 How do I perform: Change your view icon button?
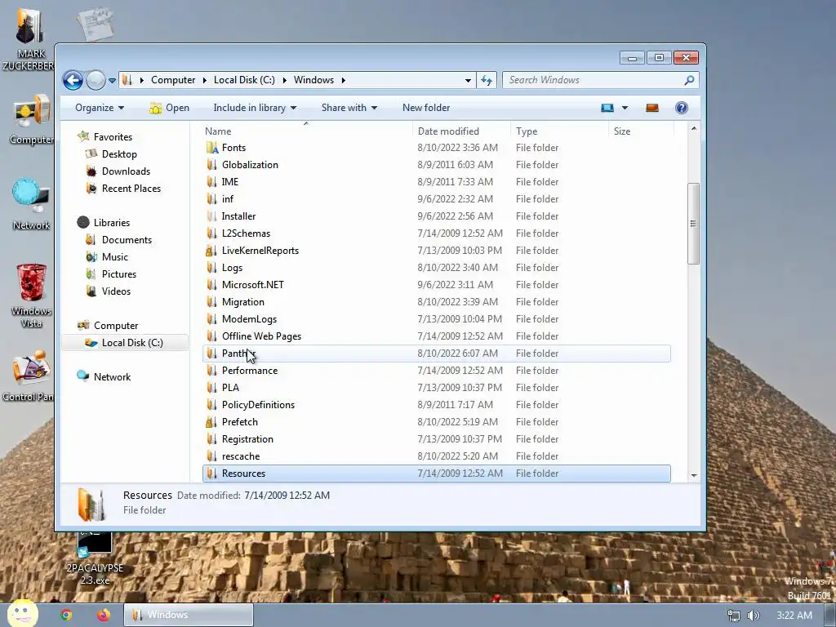607,108
